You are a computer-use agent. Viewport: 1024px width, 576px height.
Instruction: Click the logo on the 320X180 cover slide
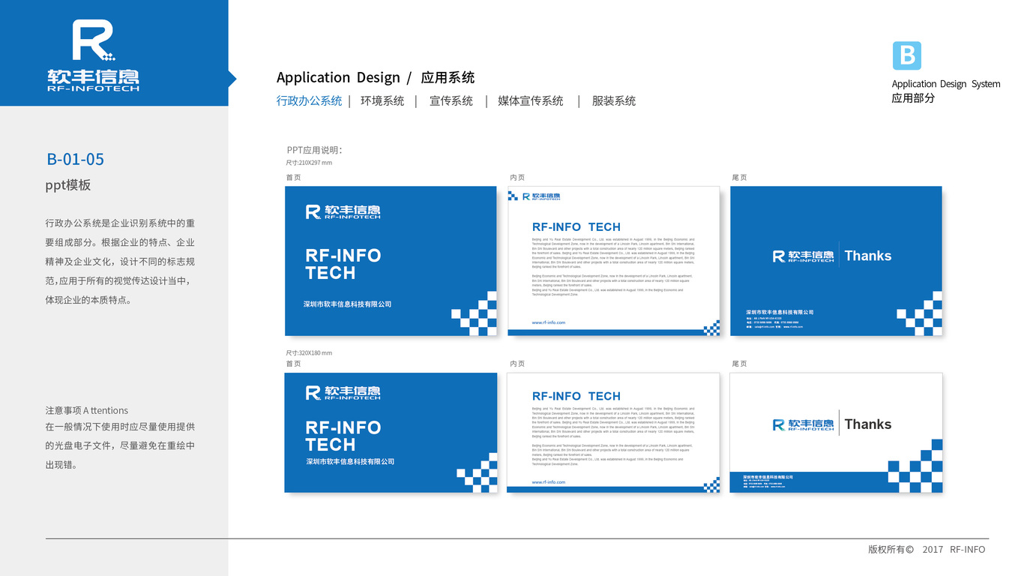[x=343, y=392]
